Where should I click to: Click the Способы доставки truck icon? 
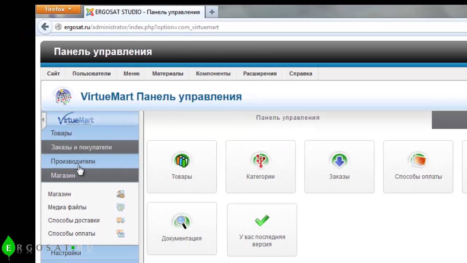[x=120, y=220]
